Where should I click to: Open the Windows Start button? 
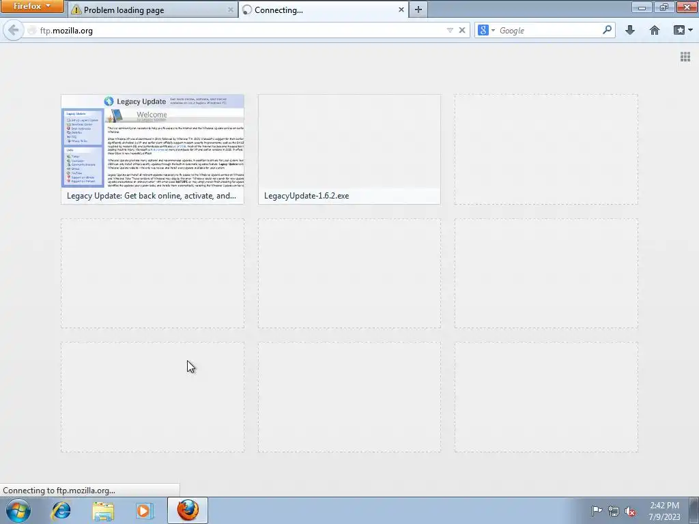[18, 510]
